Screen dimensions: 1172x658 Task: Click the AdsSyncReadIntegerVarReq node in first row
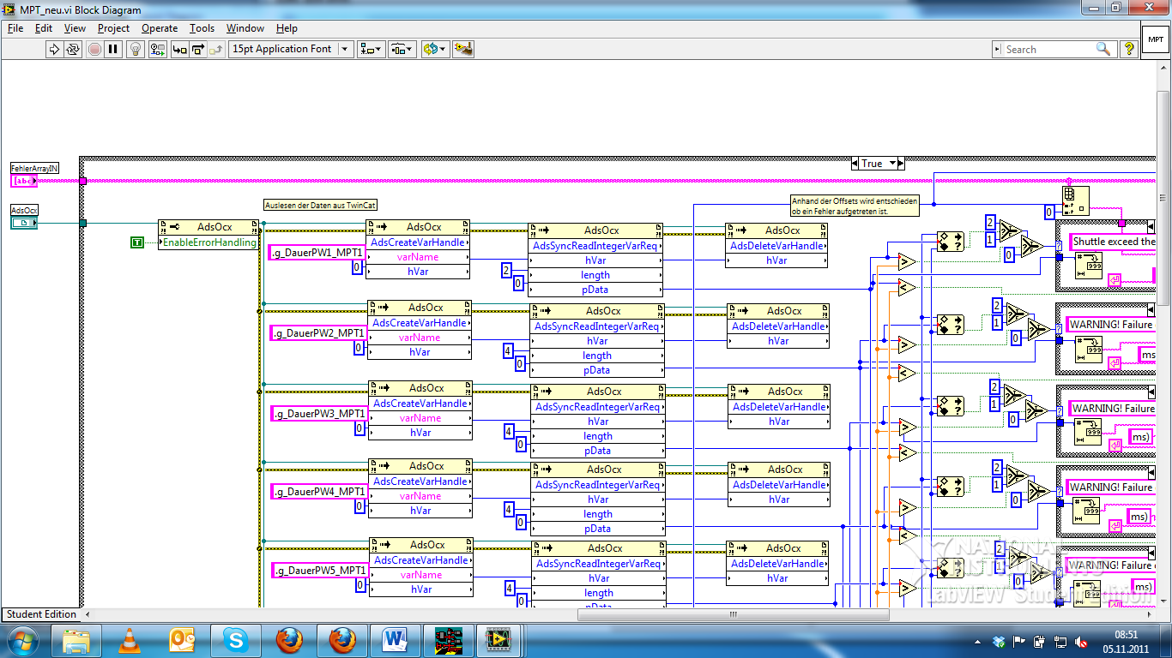[x=596, y=245]
